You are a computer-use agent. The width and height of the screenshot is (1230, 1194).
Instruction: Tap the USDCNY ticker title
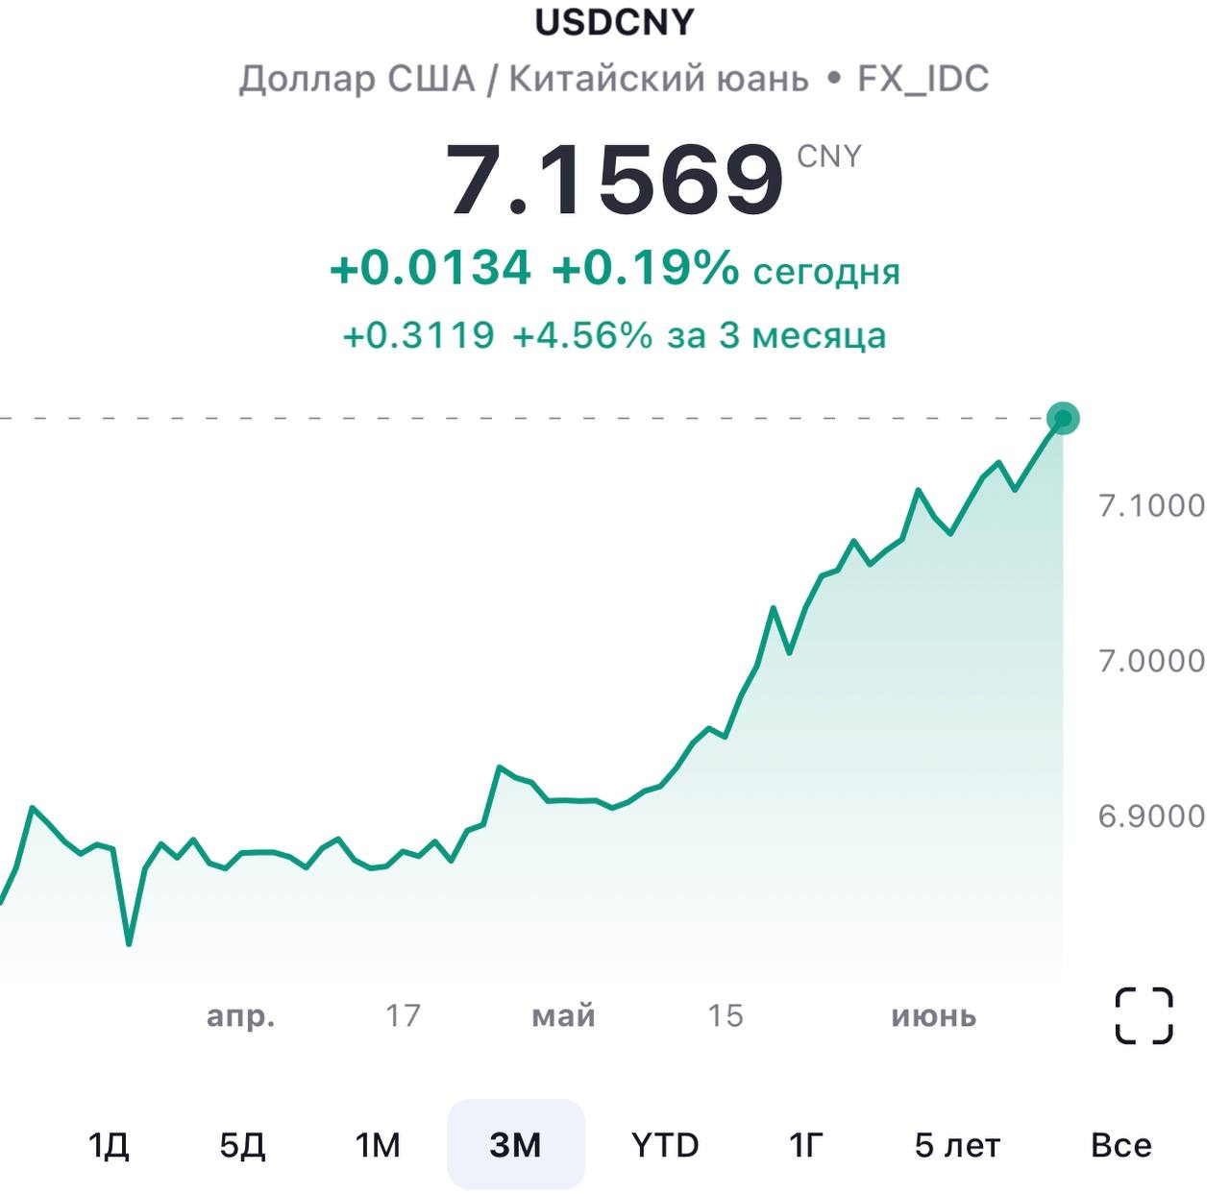click(x=614, y=22)
